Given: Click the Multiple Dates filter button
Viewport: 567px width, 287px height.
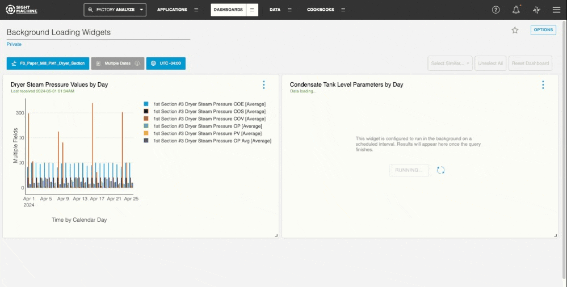Looking at the screenshot, I should [x=117, y=64].
